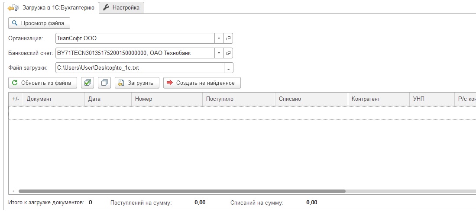Expand the Организация dropdown arrow
This screenshot has height=212, width=476.
[219, 39]
